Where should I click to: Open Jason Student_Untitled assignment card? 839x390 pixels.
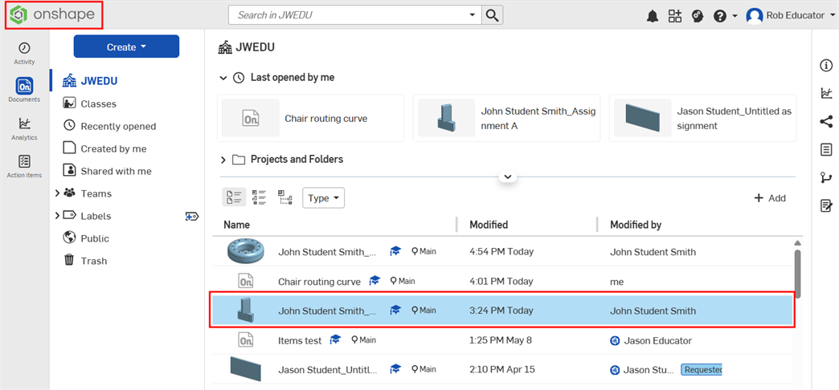point(702,118)
